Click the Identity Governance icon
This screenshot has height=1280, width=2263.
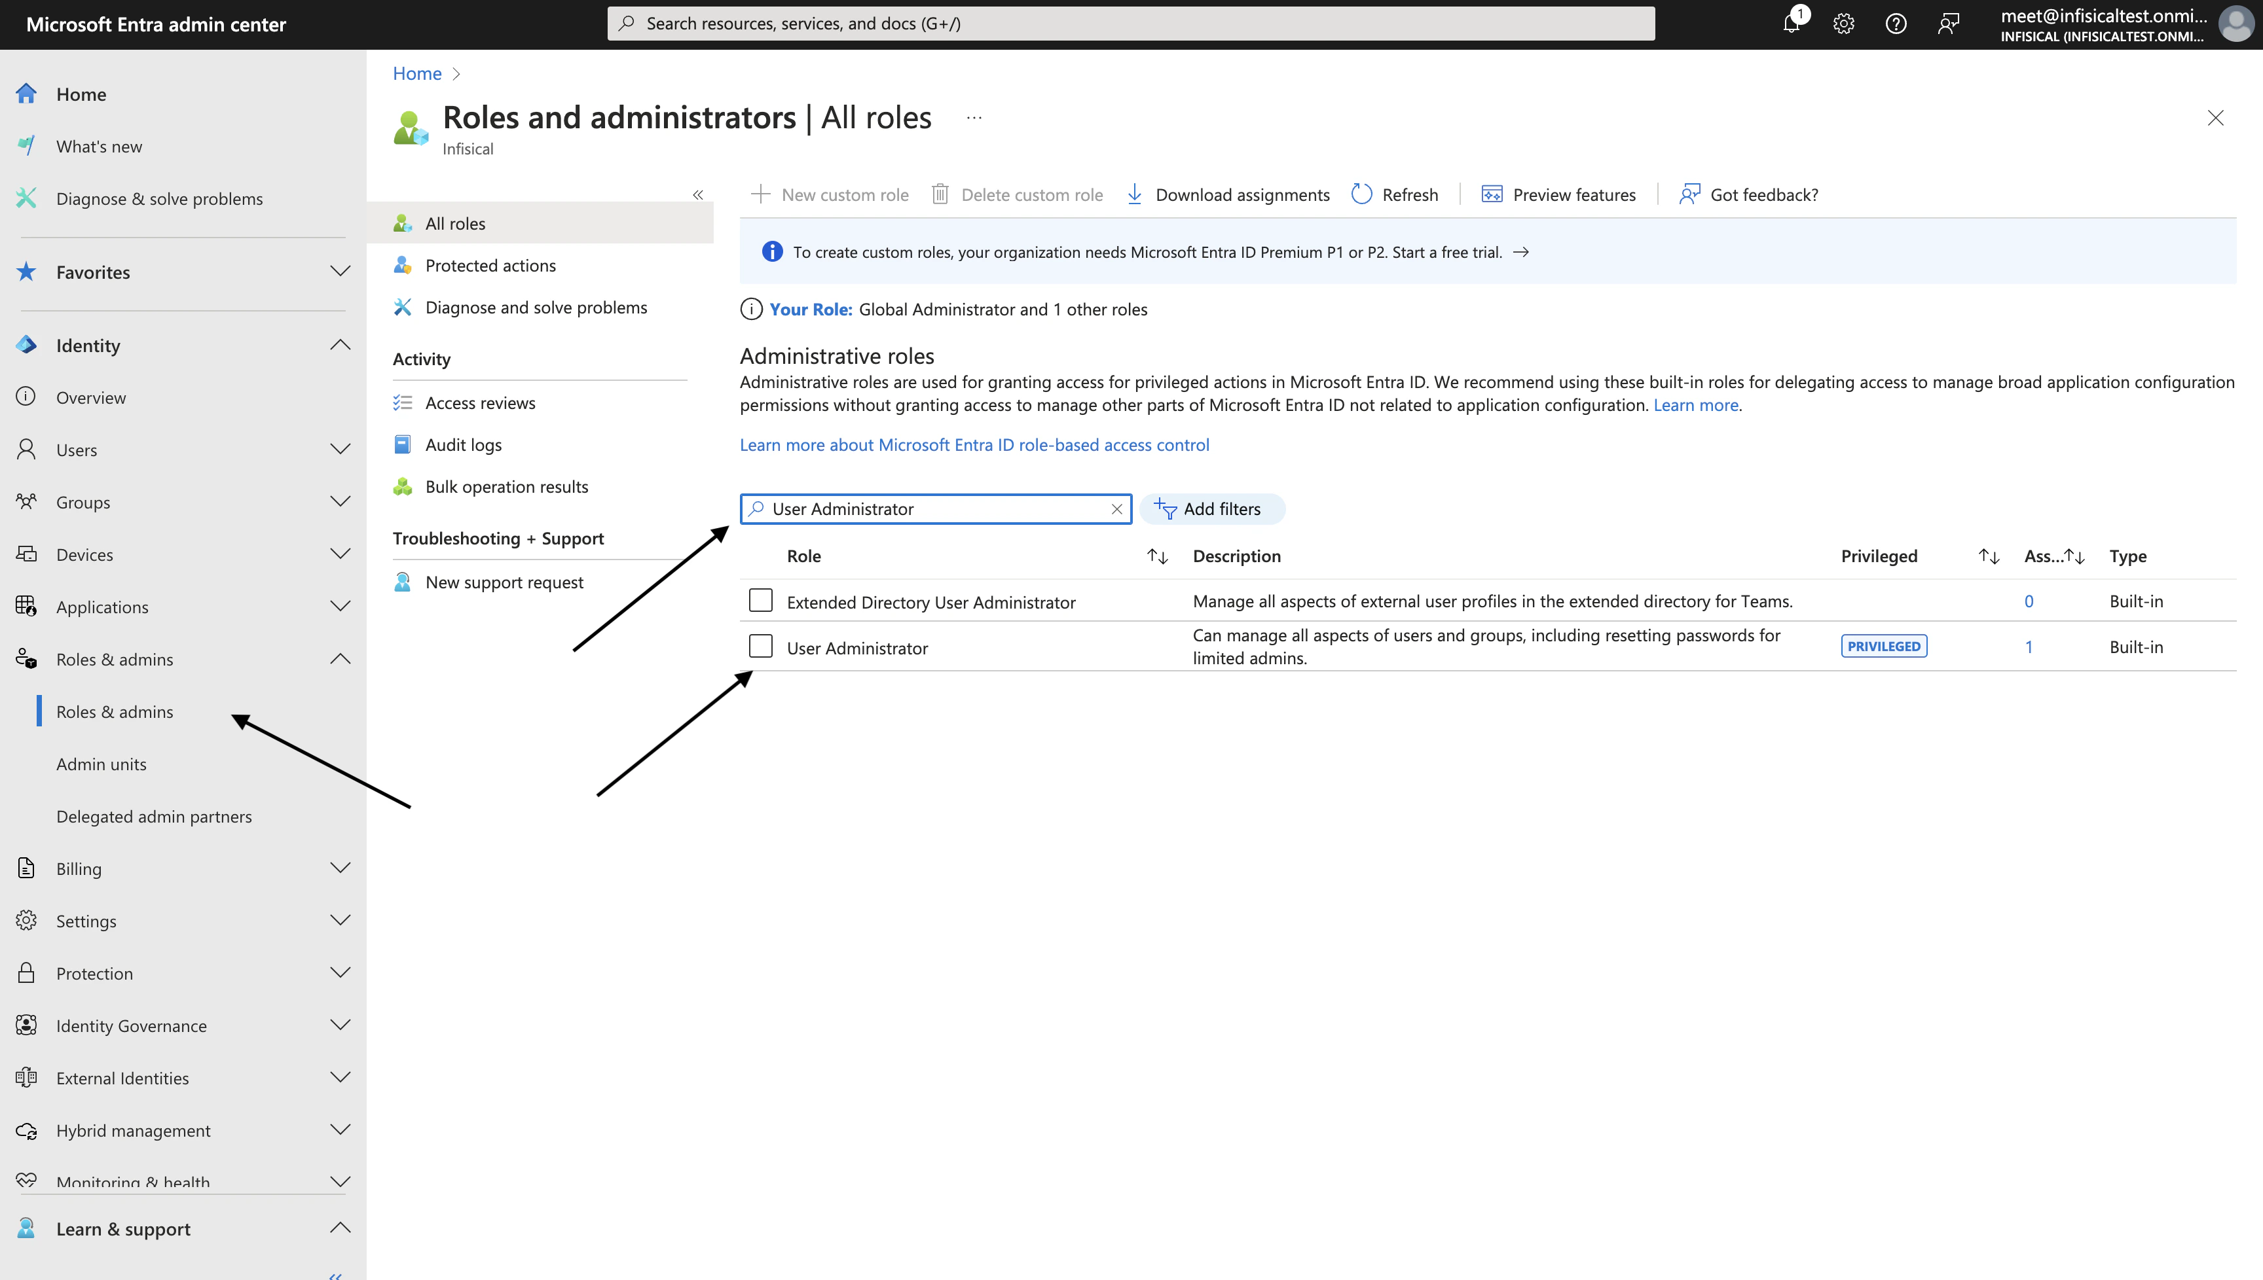point(26,1025)
